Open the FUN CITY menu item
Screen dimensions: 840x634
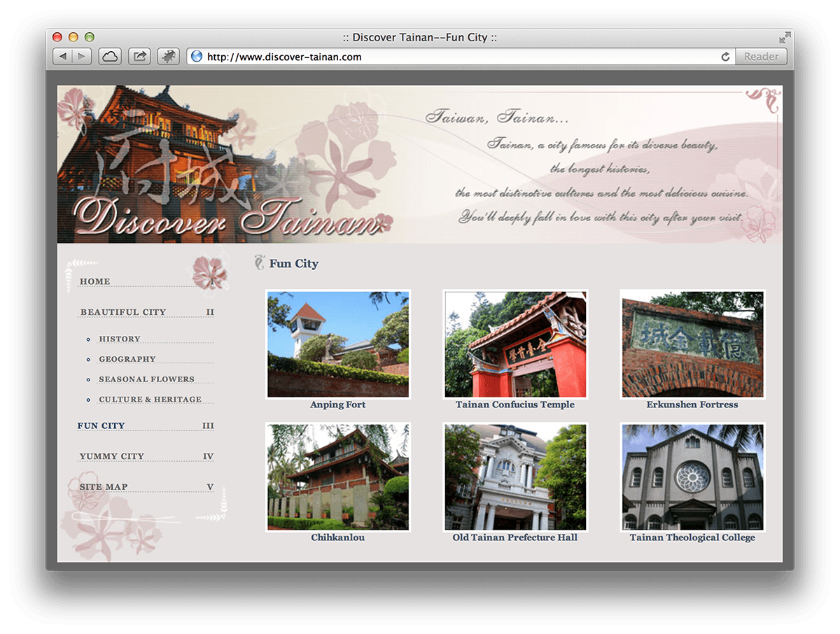[101, 425]
